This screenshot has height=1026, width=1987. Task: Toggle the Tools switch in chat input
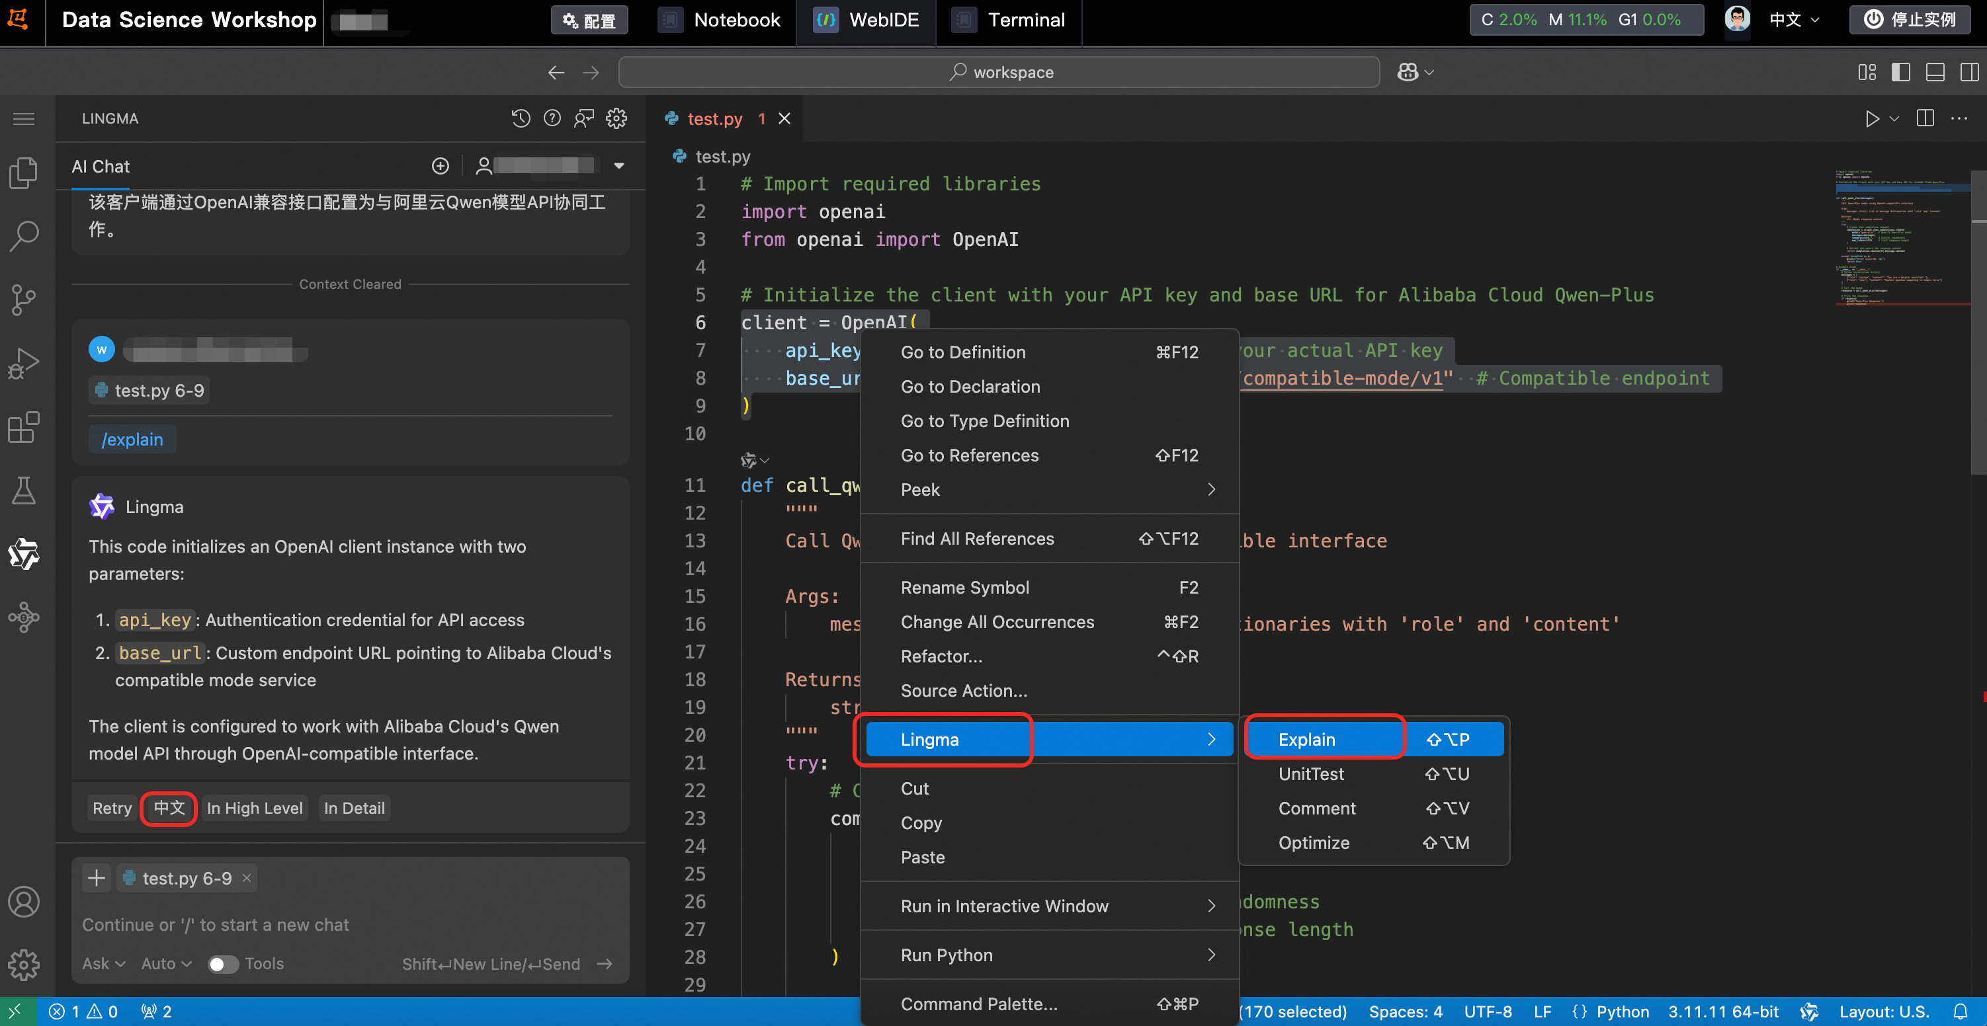coord(223,964)
